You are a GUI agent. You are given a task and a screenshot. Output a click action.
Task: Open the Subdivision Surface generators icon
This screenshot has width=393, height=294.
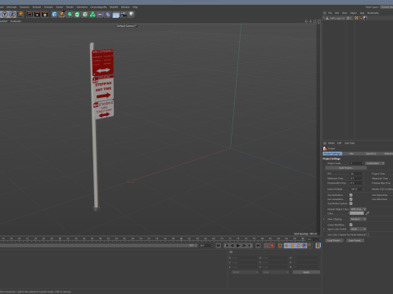(x=70, y=15)
